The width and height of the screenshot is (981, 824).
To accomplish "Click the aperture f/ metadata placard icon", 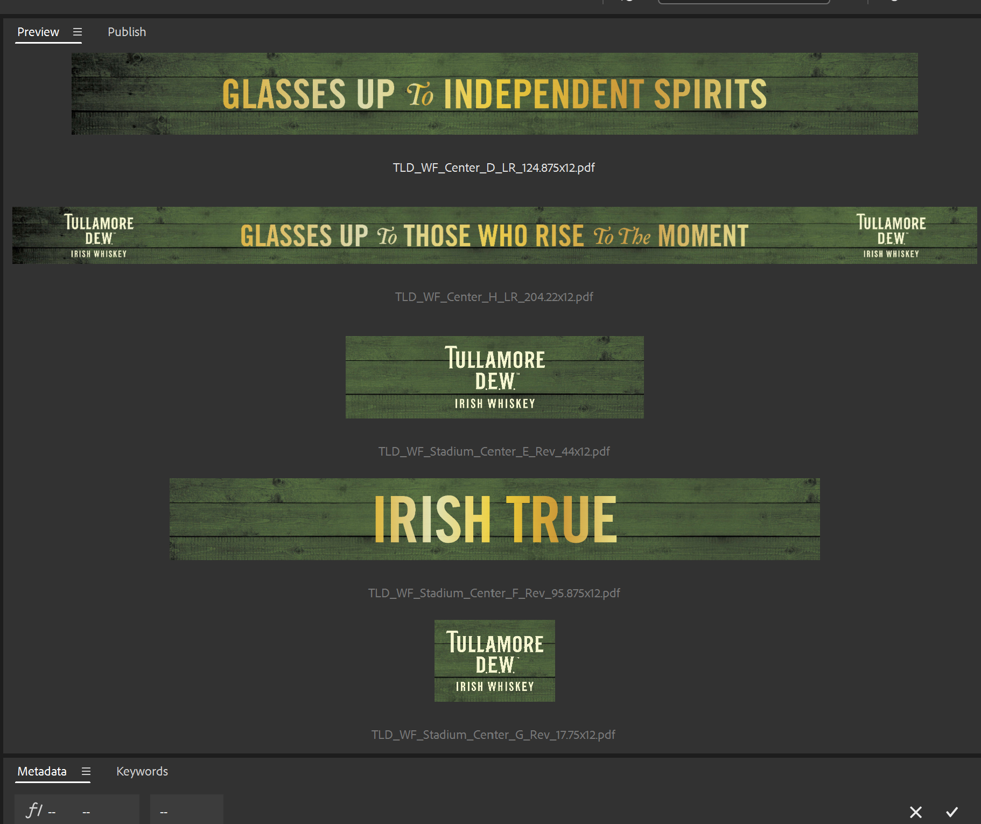I will click(x=34, y=810).
